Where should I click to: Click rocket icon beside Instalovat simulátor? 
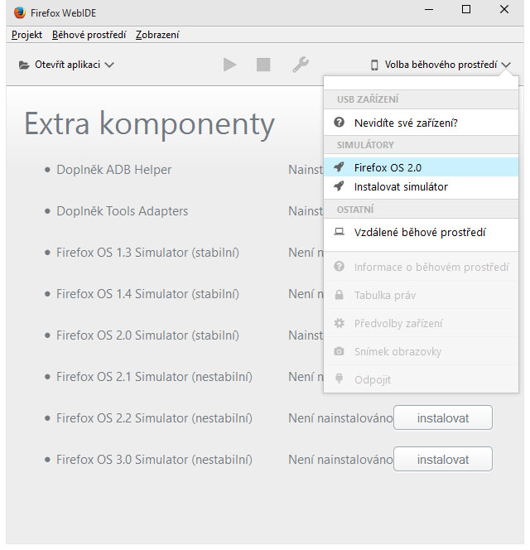(x=339, y=186)
